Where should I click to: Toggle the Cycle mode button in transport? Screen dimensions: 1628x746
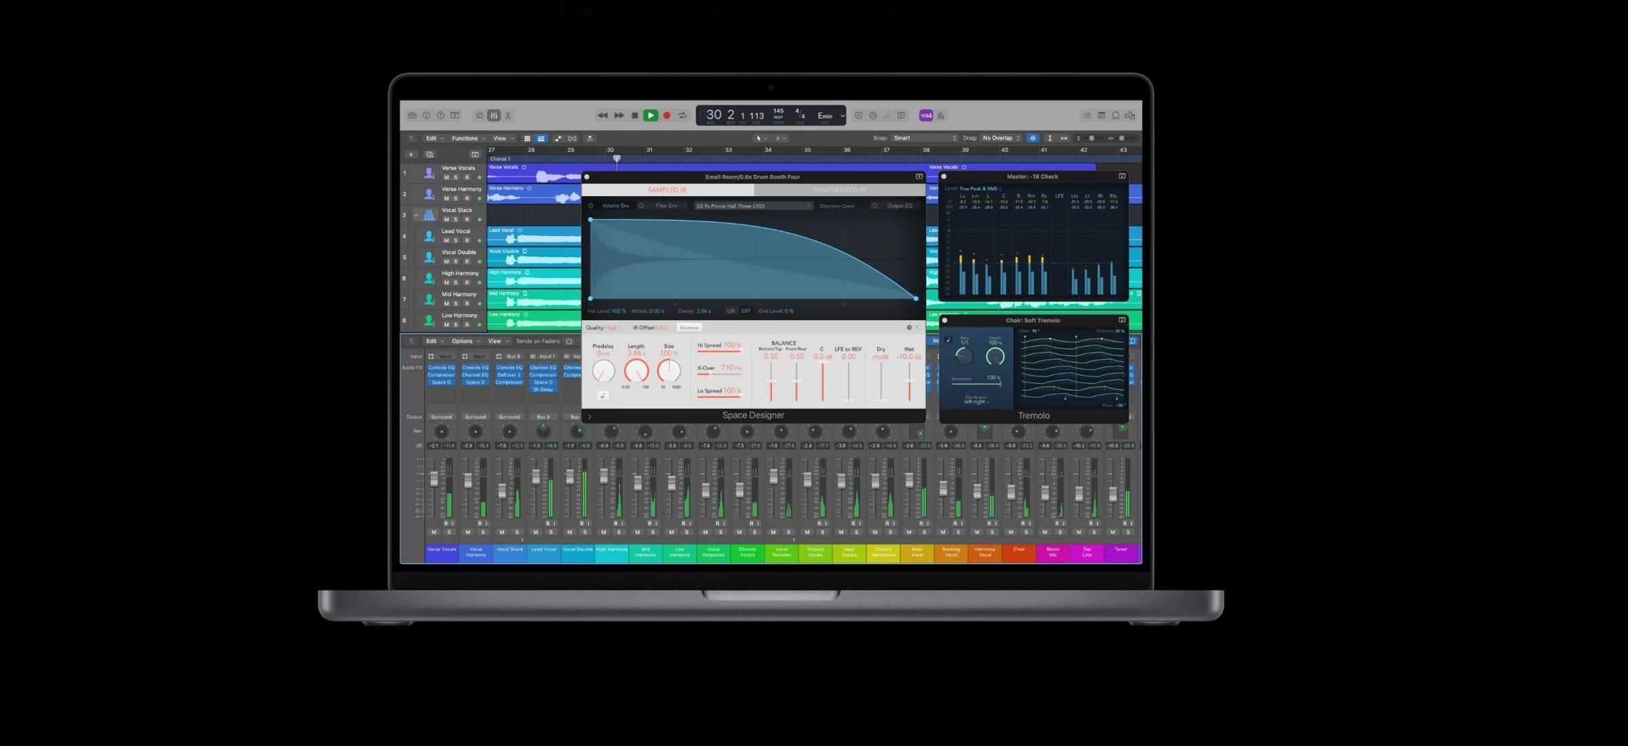(x=682, y=115)
